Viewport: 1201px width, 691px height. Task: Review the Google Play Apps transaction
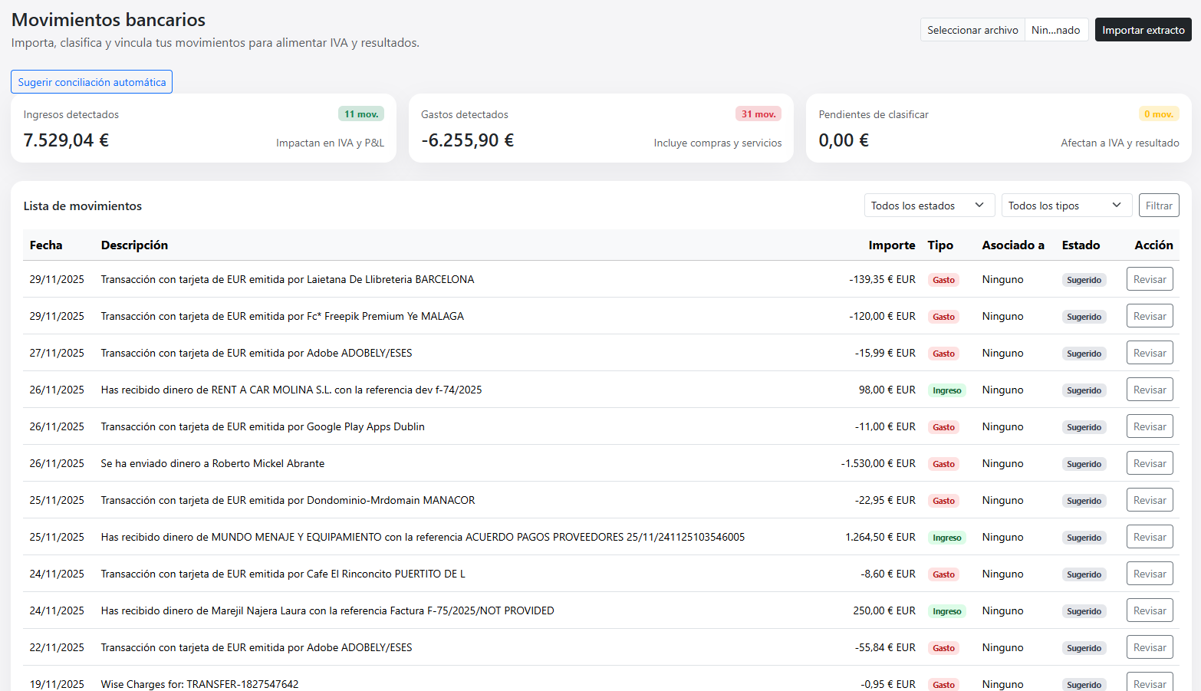tap(1149, 426)
